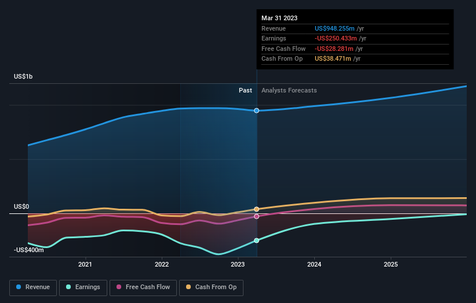Viewport: 476px width, 303px height.
Task: Click the Free Cash Flow label in tooltip
Action: pos(284,49)
